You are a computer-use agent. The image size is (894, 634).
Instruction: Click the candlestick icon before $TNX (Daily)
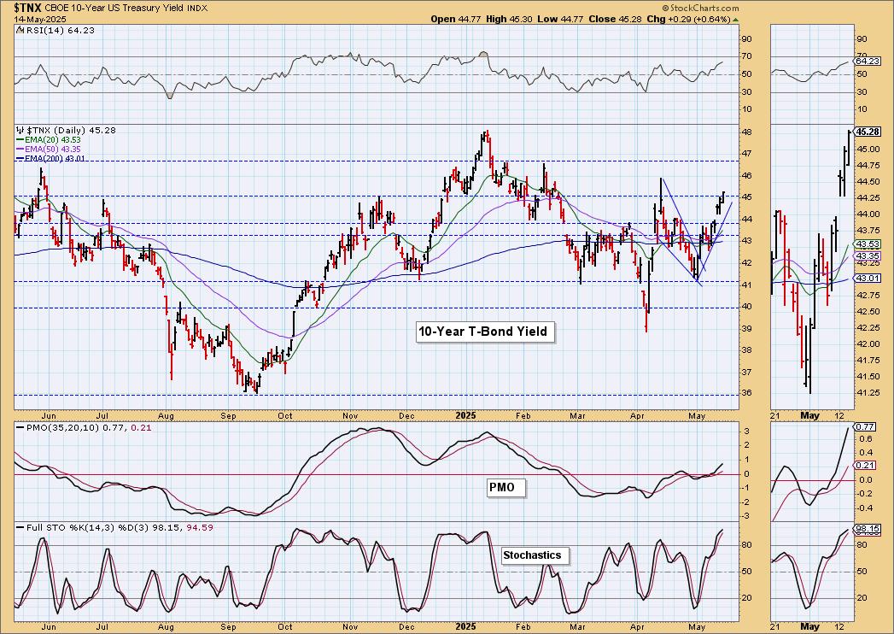(20, 130)
